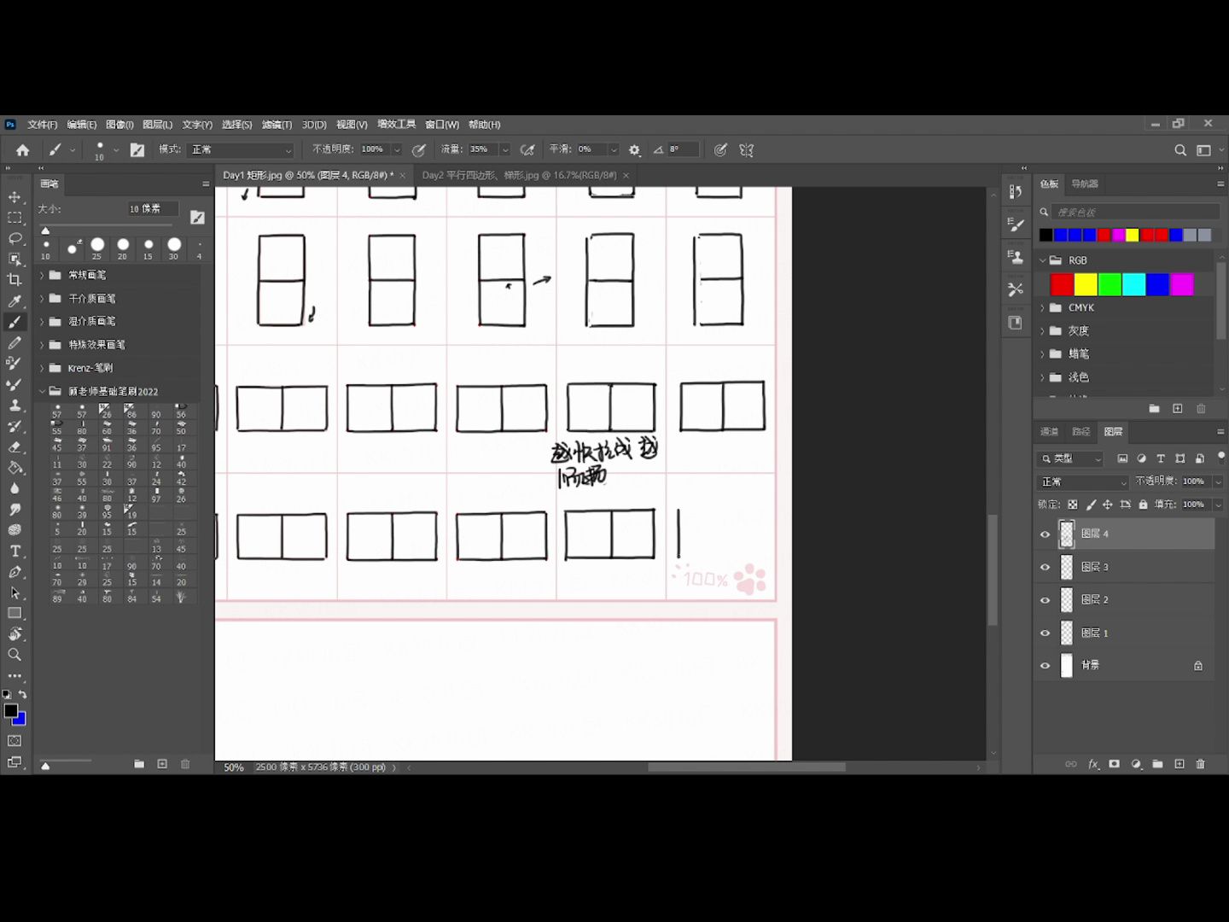Hide layer 图层 4
The width and height of the screenshot is (1229, 922).
pos(1045,534)
